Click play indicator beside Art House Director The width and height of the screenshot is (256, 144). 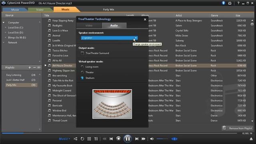point(46,65)
